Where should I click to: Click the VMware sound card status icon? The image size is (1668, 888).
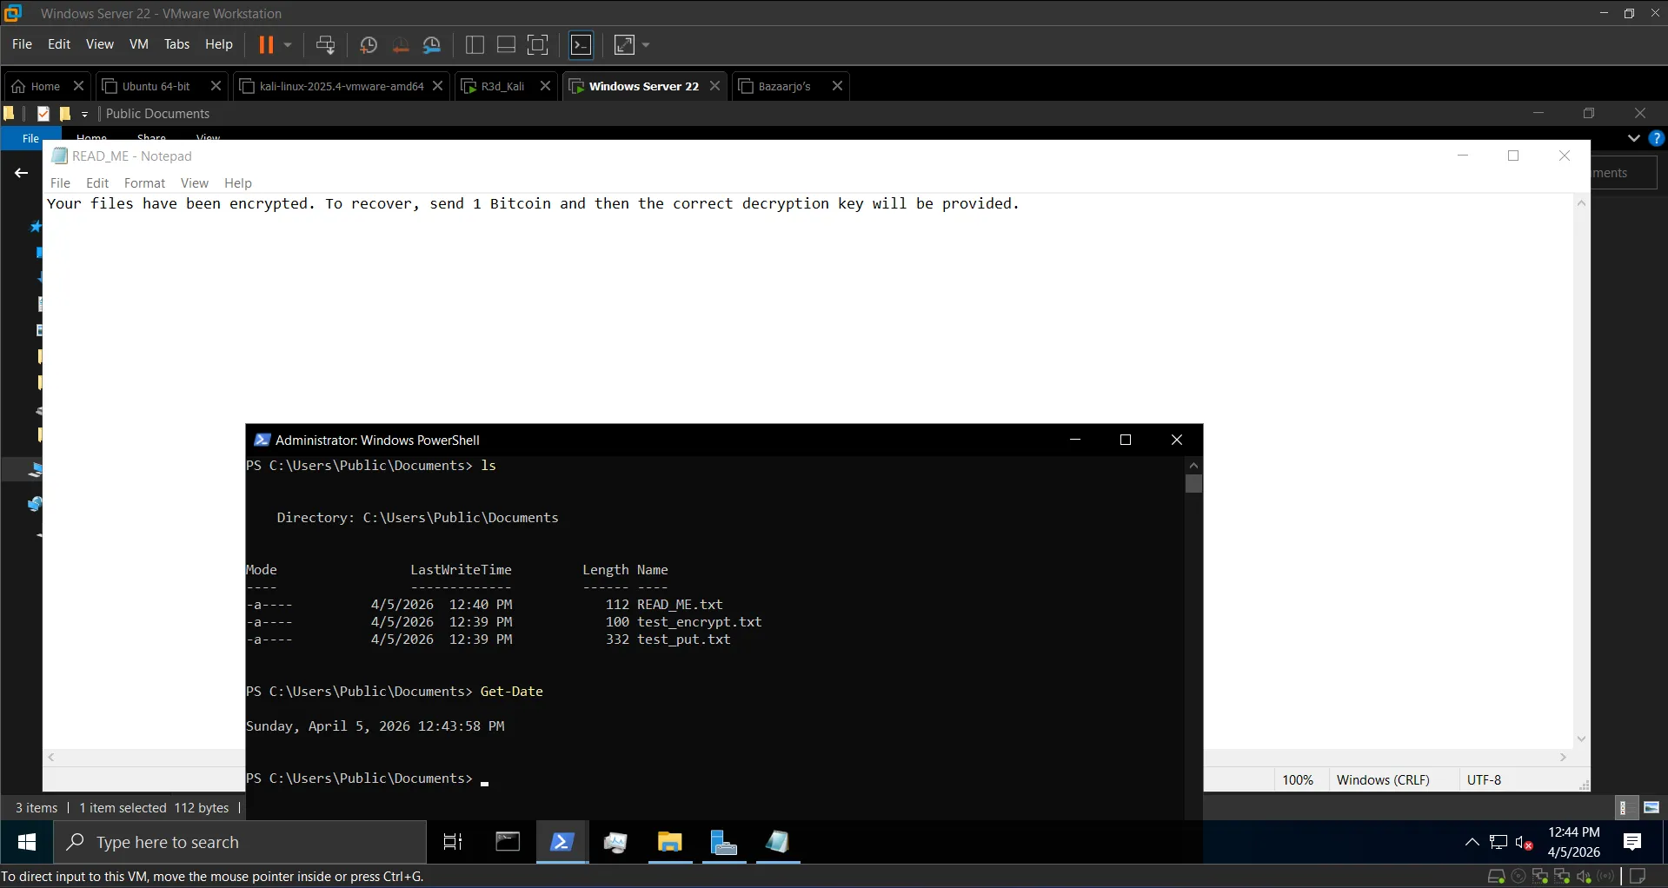click(1584, 877)
